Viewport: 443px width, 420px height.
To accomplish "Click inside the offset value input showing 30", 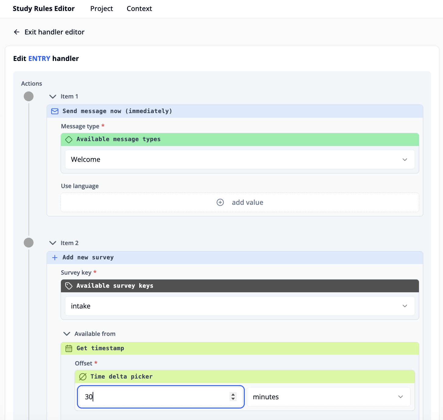I will [x=137, y=397].
